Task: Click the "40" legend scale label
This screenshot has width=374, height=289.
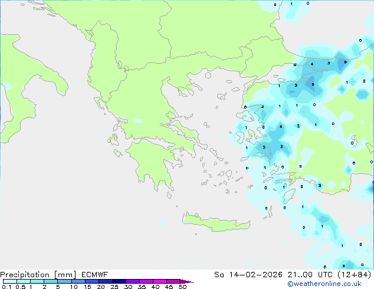Action: click(155, 287)
